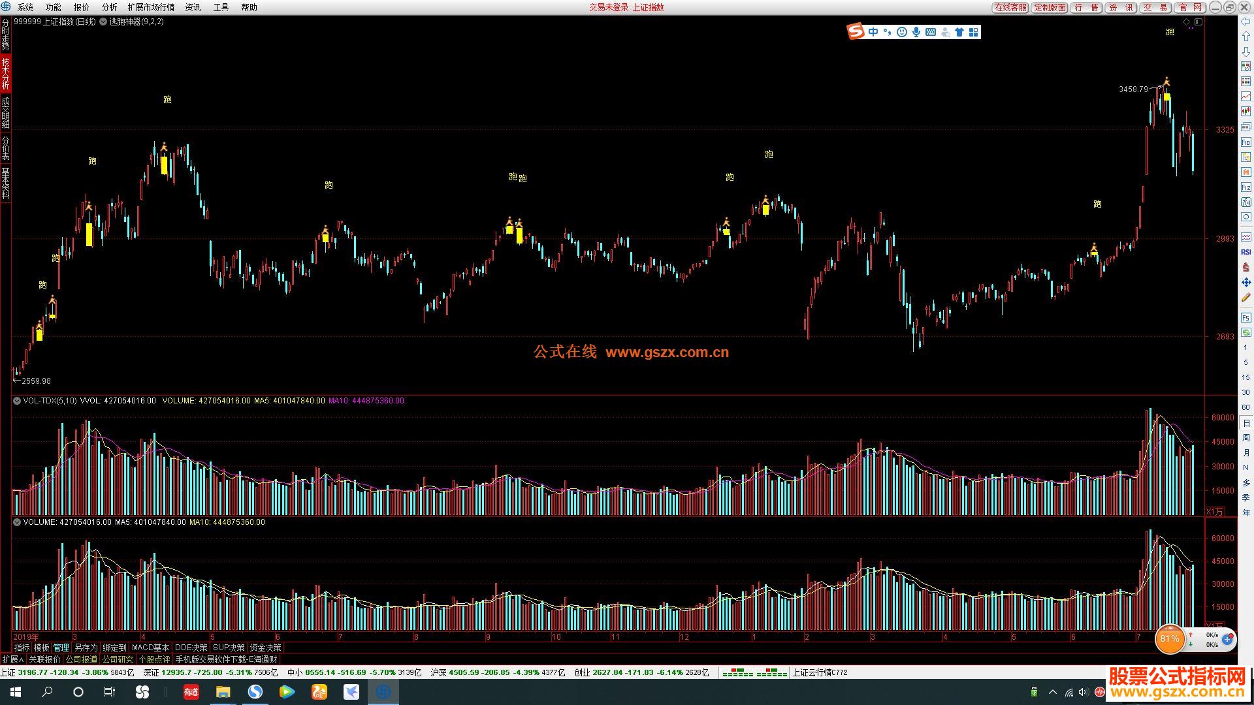This screenshot has height=705, width=1254.
Task: Click down arrow icon in right toolbar
Action: [x=1246, y=52]
